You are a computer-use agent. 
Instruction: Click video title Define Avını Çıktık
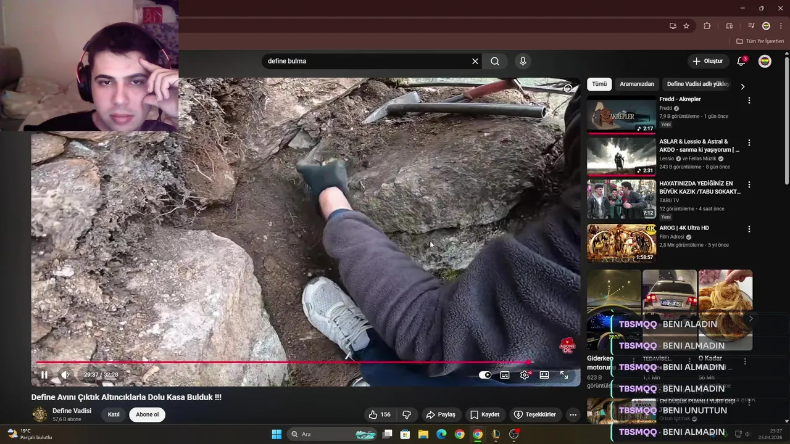coord(127,398)
